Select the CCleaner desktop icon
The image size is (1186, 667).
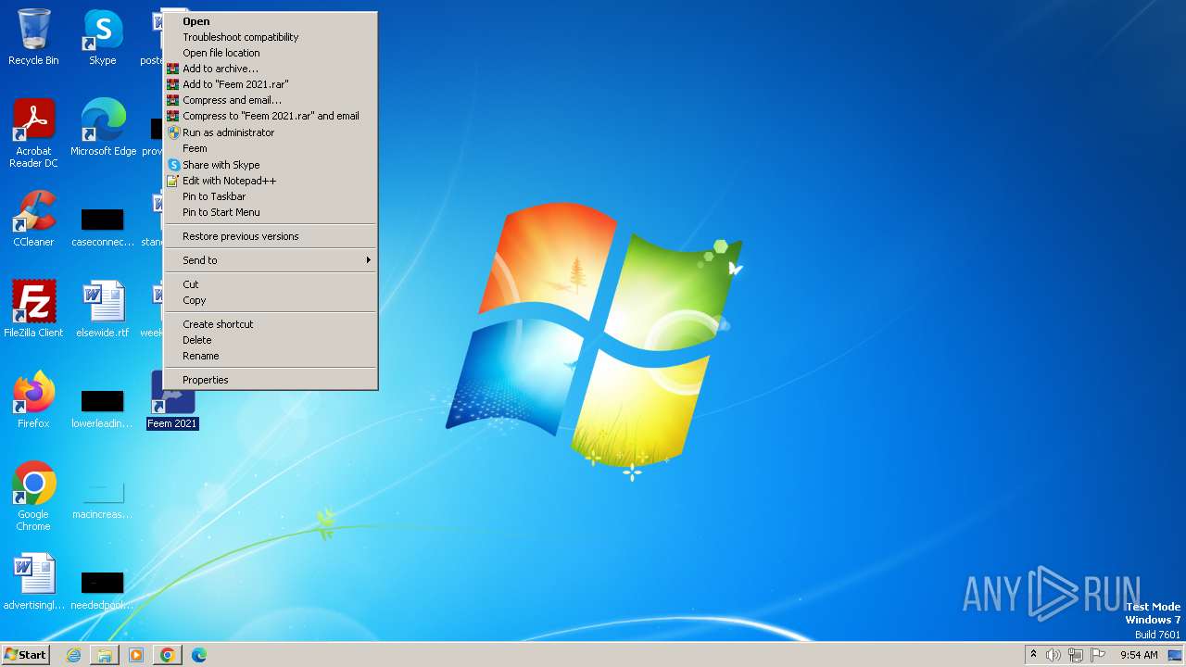33,219
